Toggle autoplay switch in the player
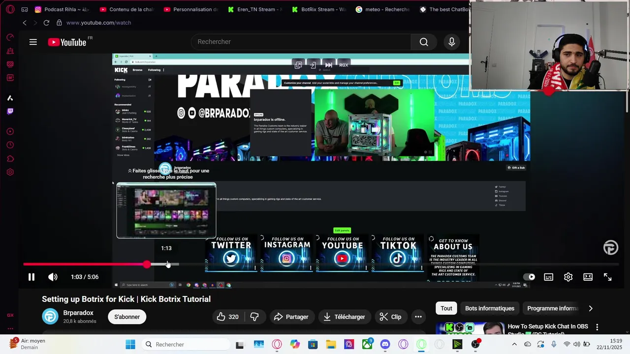Image resolution: width=630 pixels, height=354 pixels. coord(529,277)
